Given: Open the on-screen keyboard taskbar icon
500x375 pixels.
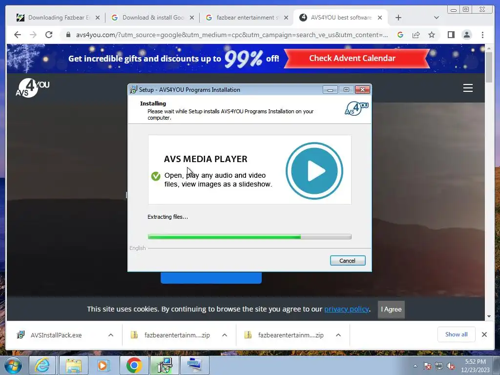Looking at the screenshot, I should pos(195,365).
